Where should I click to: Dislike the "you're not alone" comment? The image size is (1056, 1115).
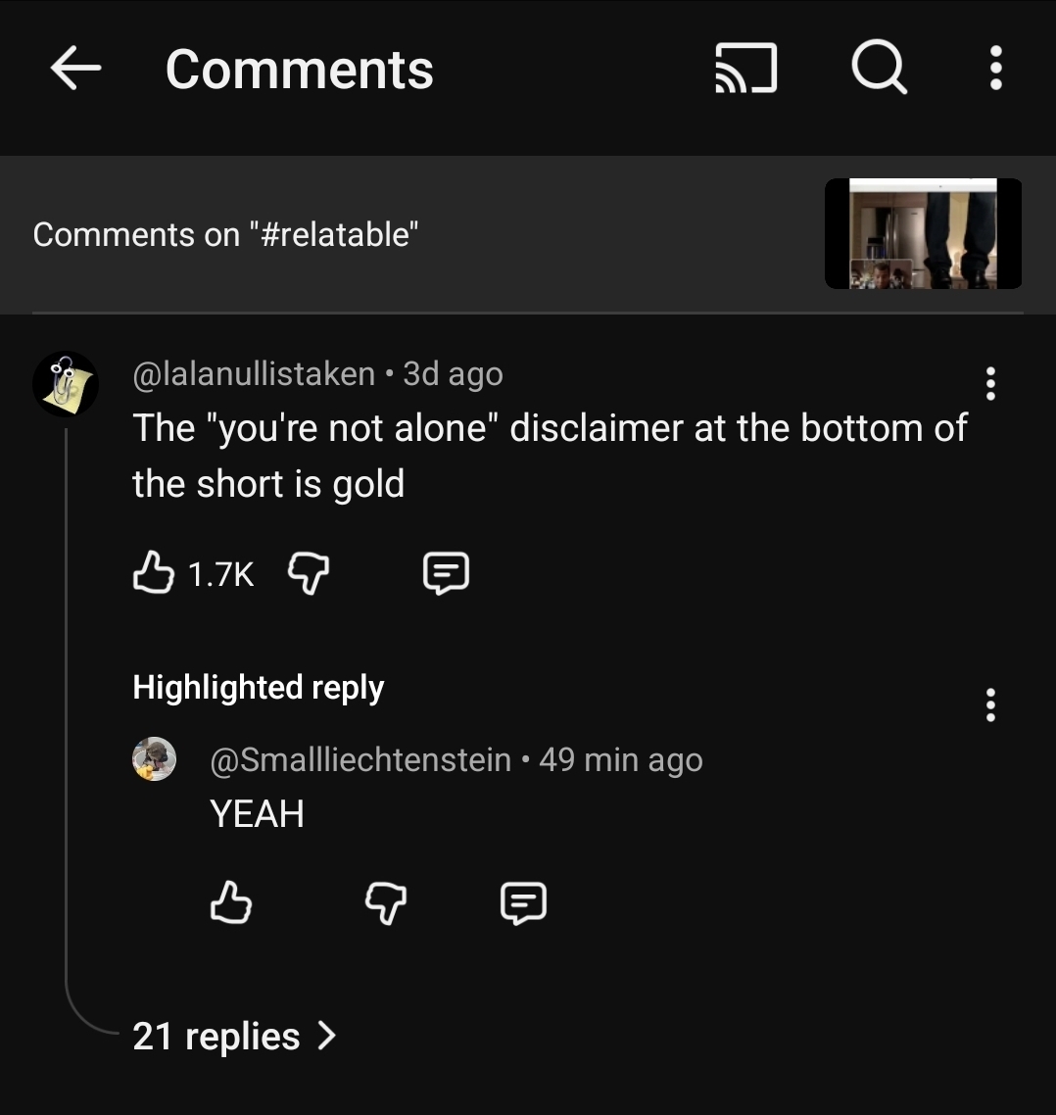point(308,572)
